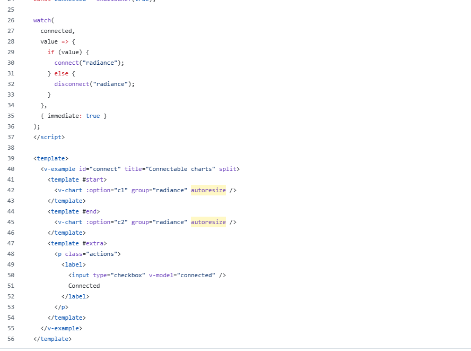
Task: Click the type="checkbox" attribute
Action: click(x=119, y=276)
